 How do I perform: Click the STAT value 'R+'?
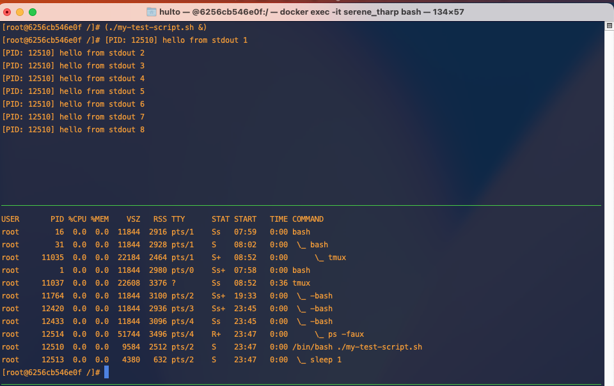point(216,334)
